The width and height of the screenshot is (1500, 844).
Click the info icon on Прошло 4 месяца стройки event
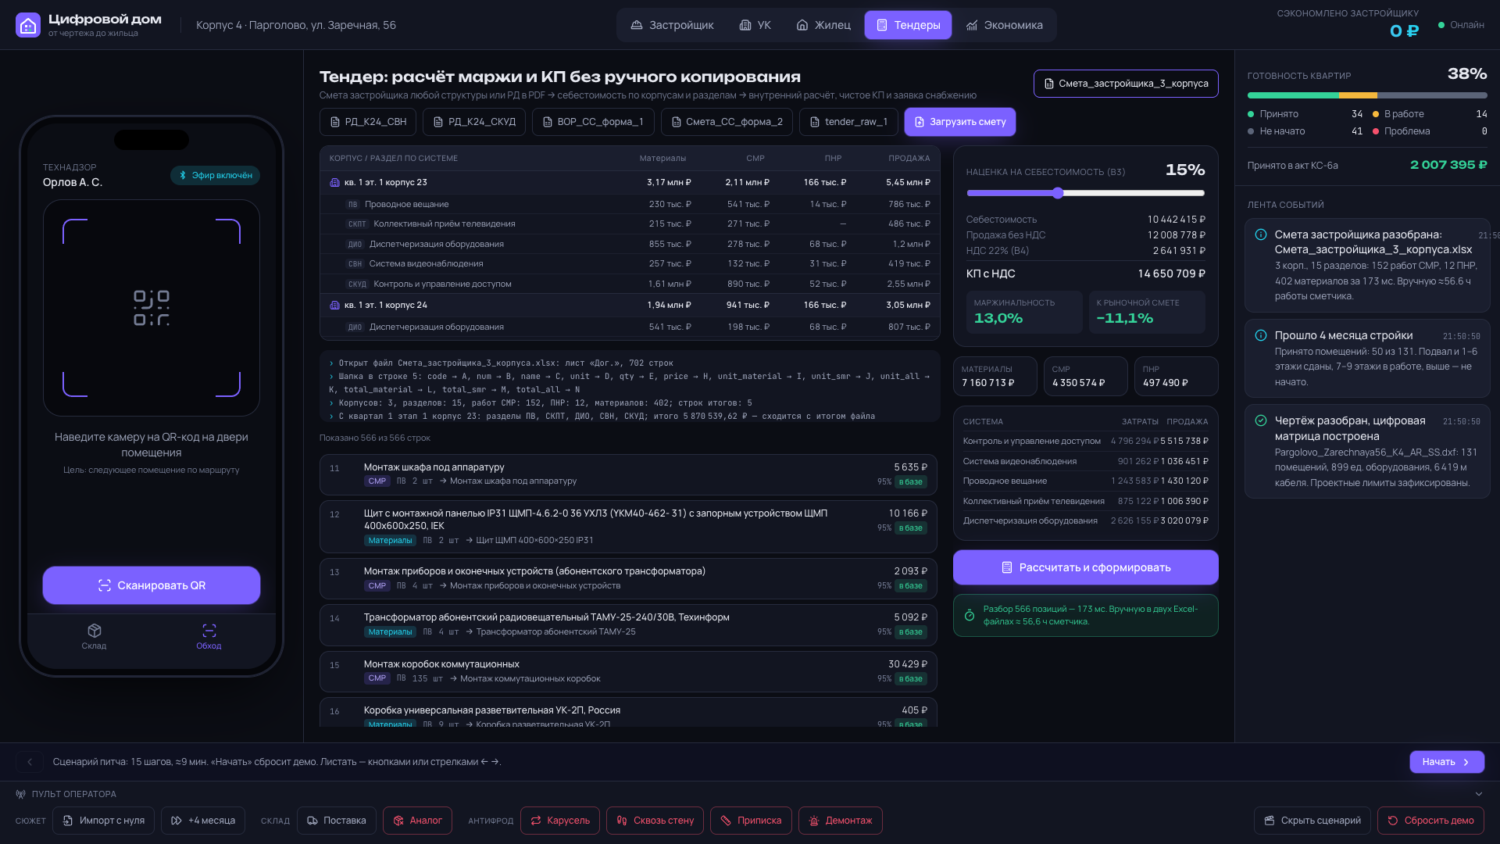[x=1261, y=335]
